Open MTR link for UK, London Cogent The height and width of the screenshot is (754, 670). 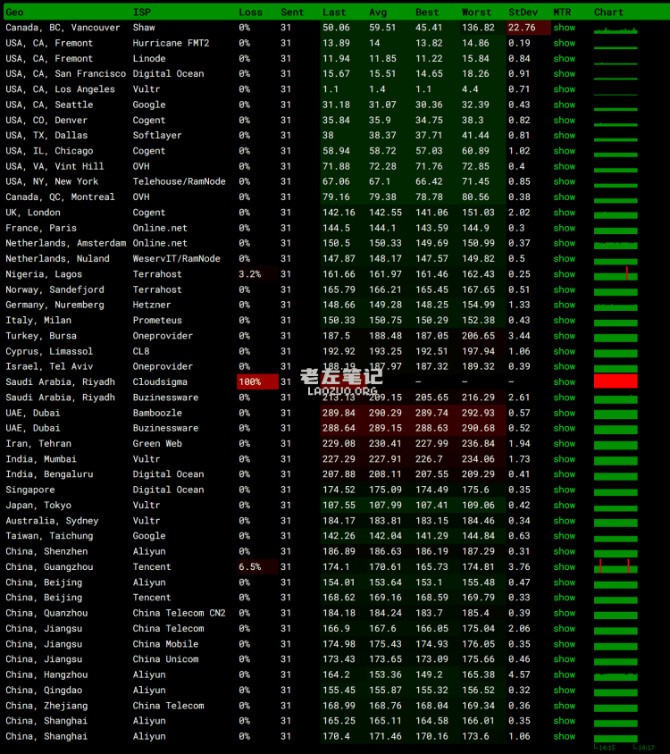point(564,213)
